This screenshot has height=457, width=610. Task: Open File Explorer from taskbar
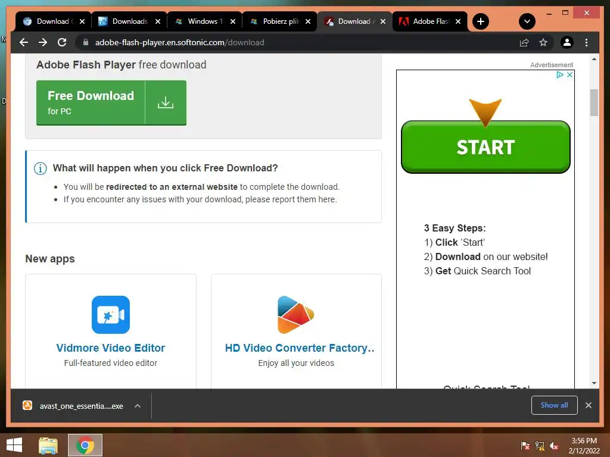coord(48,445)
